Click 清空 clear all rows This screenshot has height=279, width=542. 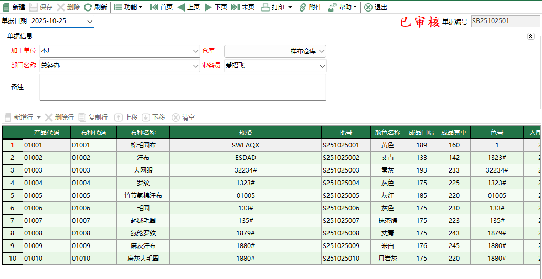click(x=184, y=117)
